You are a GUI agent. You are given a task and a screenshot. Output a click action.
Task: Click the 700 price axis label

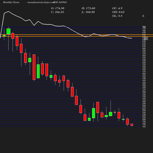(144, 31)
